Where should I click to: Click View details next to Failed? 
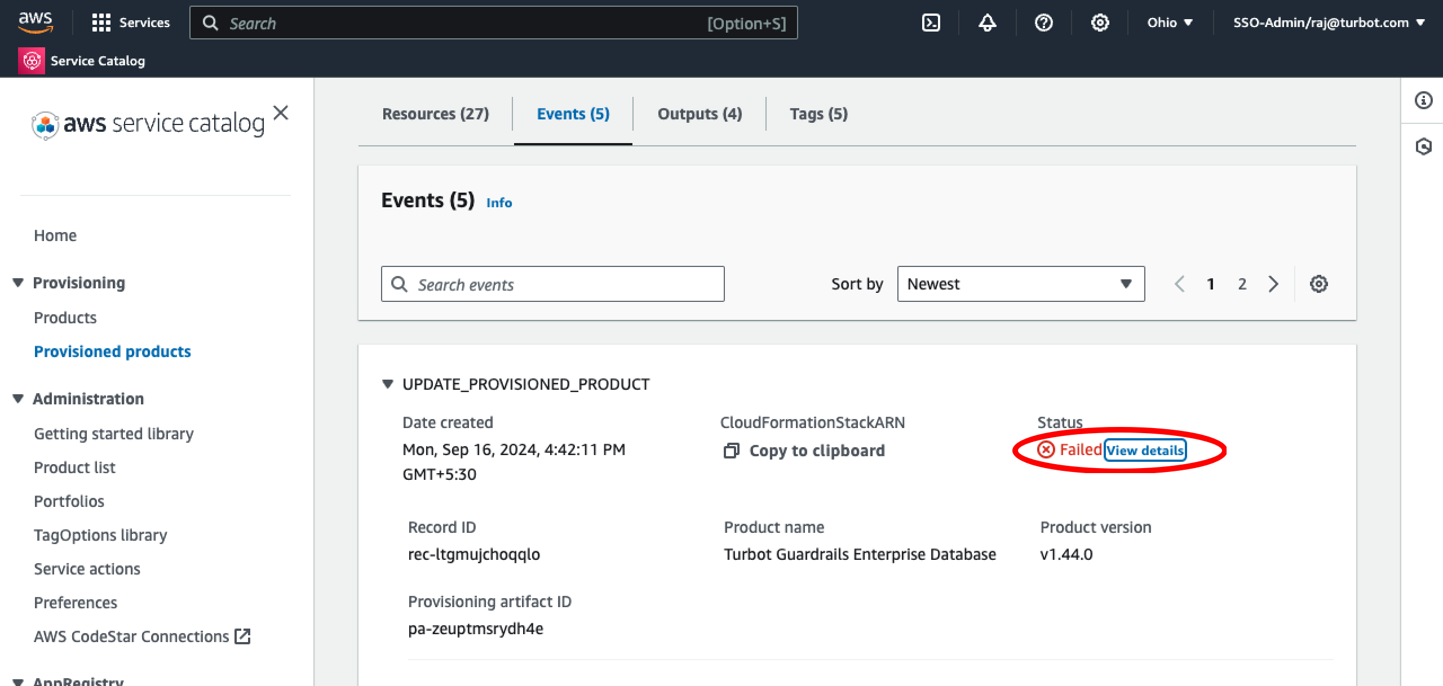[1144, 451]
